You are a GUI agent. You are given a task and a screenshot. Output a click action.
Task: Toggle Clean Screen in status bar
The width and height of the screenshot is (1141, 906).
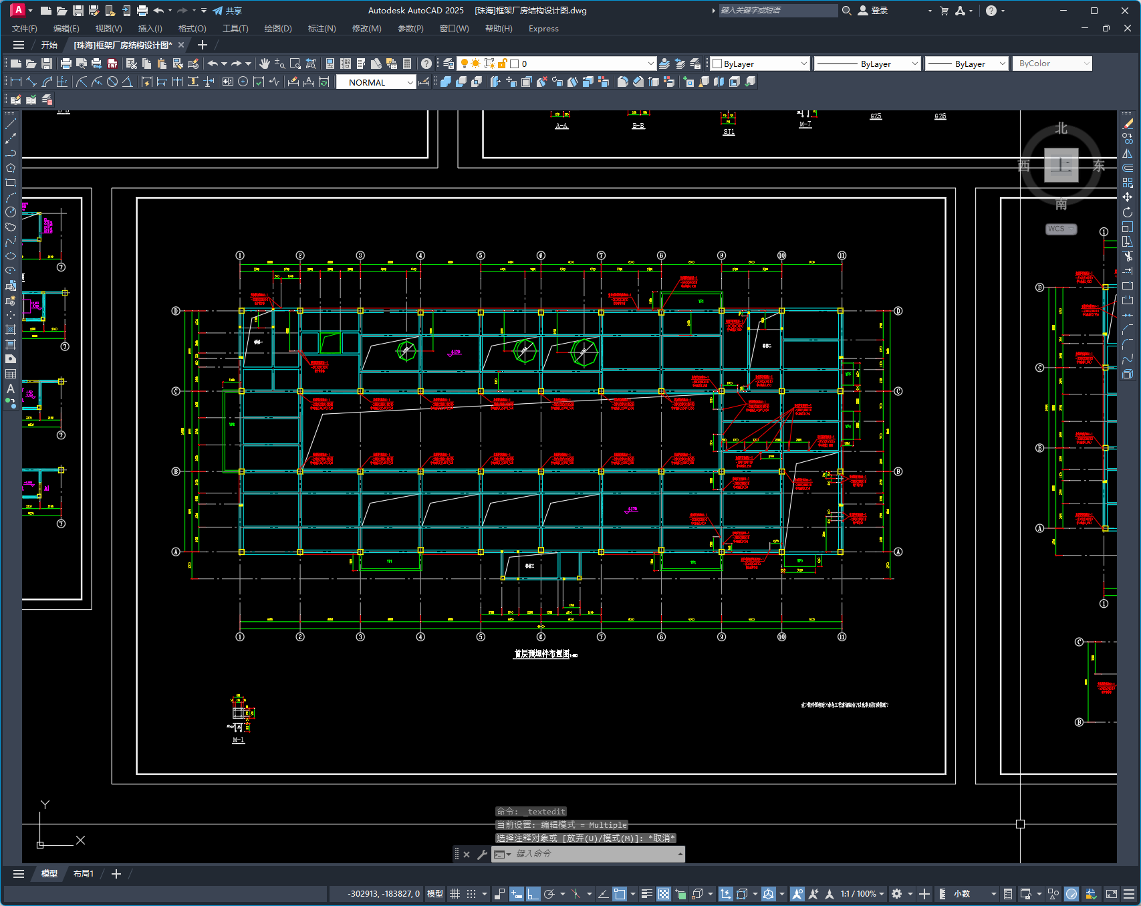1112,894
